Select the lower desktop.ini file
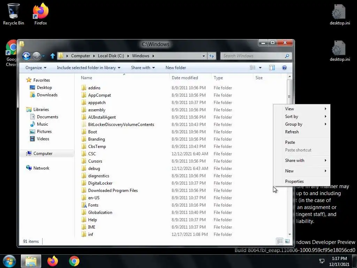The image size is (357, 268). (340, 51)
